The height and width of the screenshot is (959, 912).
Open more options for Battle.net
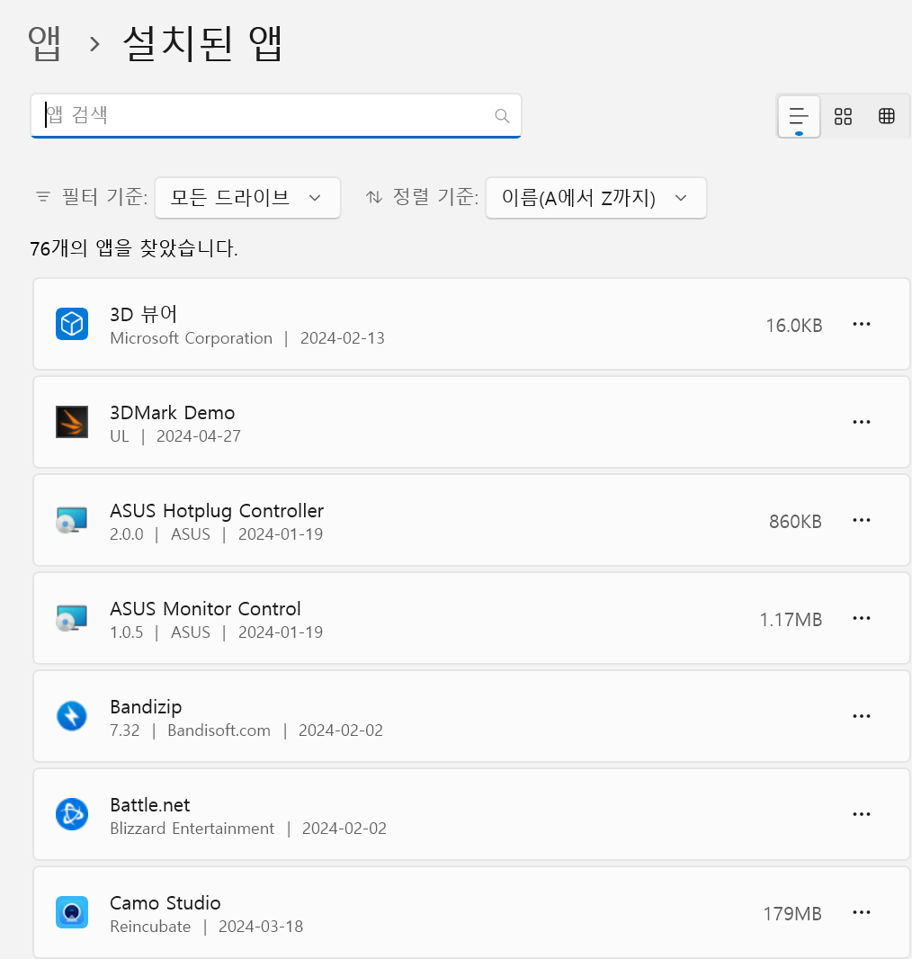pyautogui.click(x=862, y=814)
